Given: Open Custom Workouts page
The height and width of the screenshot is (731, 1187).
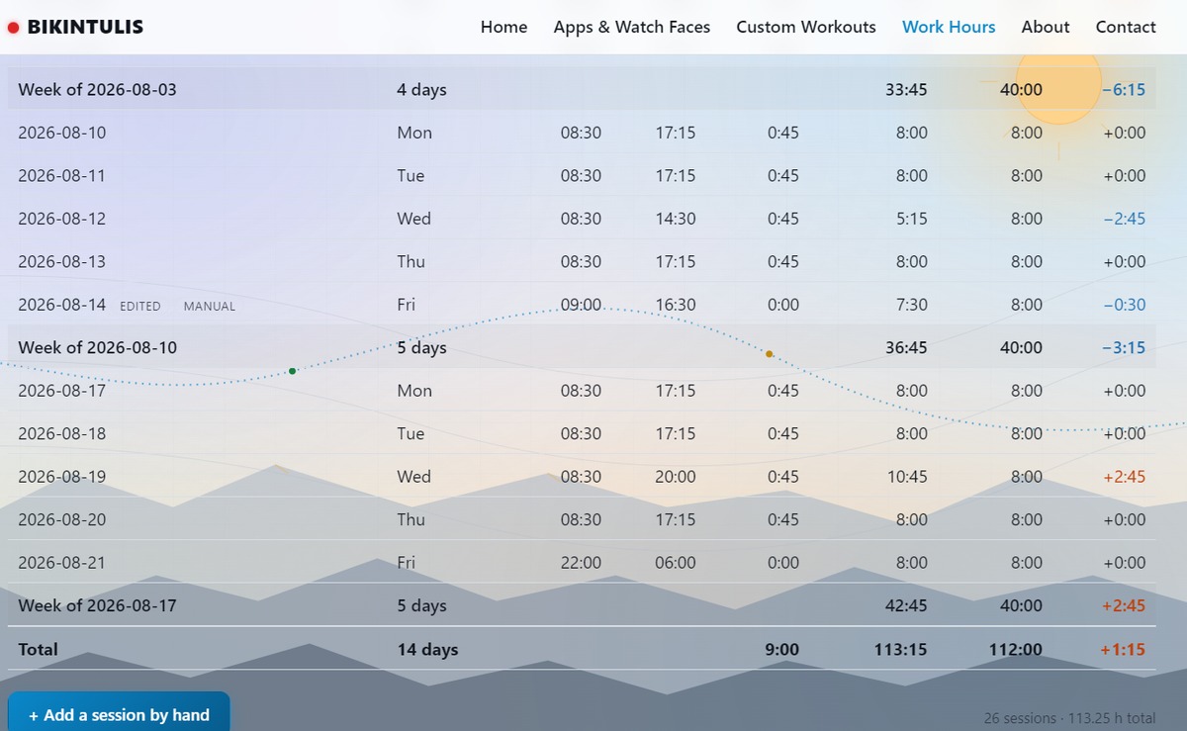Looking at the screenshot, I should click(x=806, y=27).
